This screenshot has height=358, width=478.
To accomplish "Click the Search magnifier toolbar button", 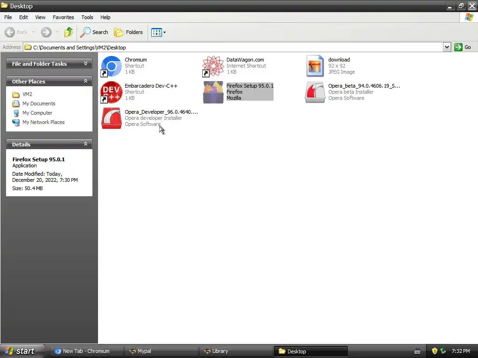I will click(94, 32).
